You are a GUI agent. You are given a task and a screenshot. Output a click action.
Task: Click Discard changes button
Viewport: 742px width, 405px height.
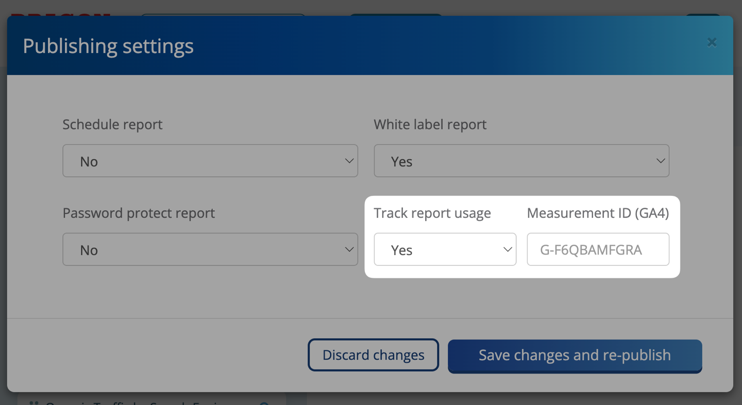click(x=374, y=355)
